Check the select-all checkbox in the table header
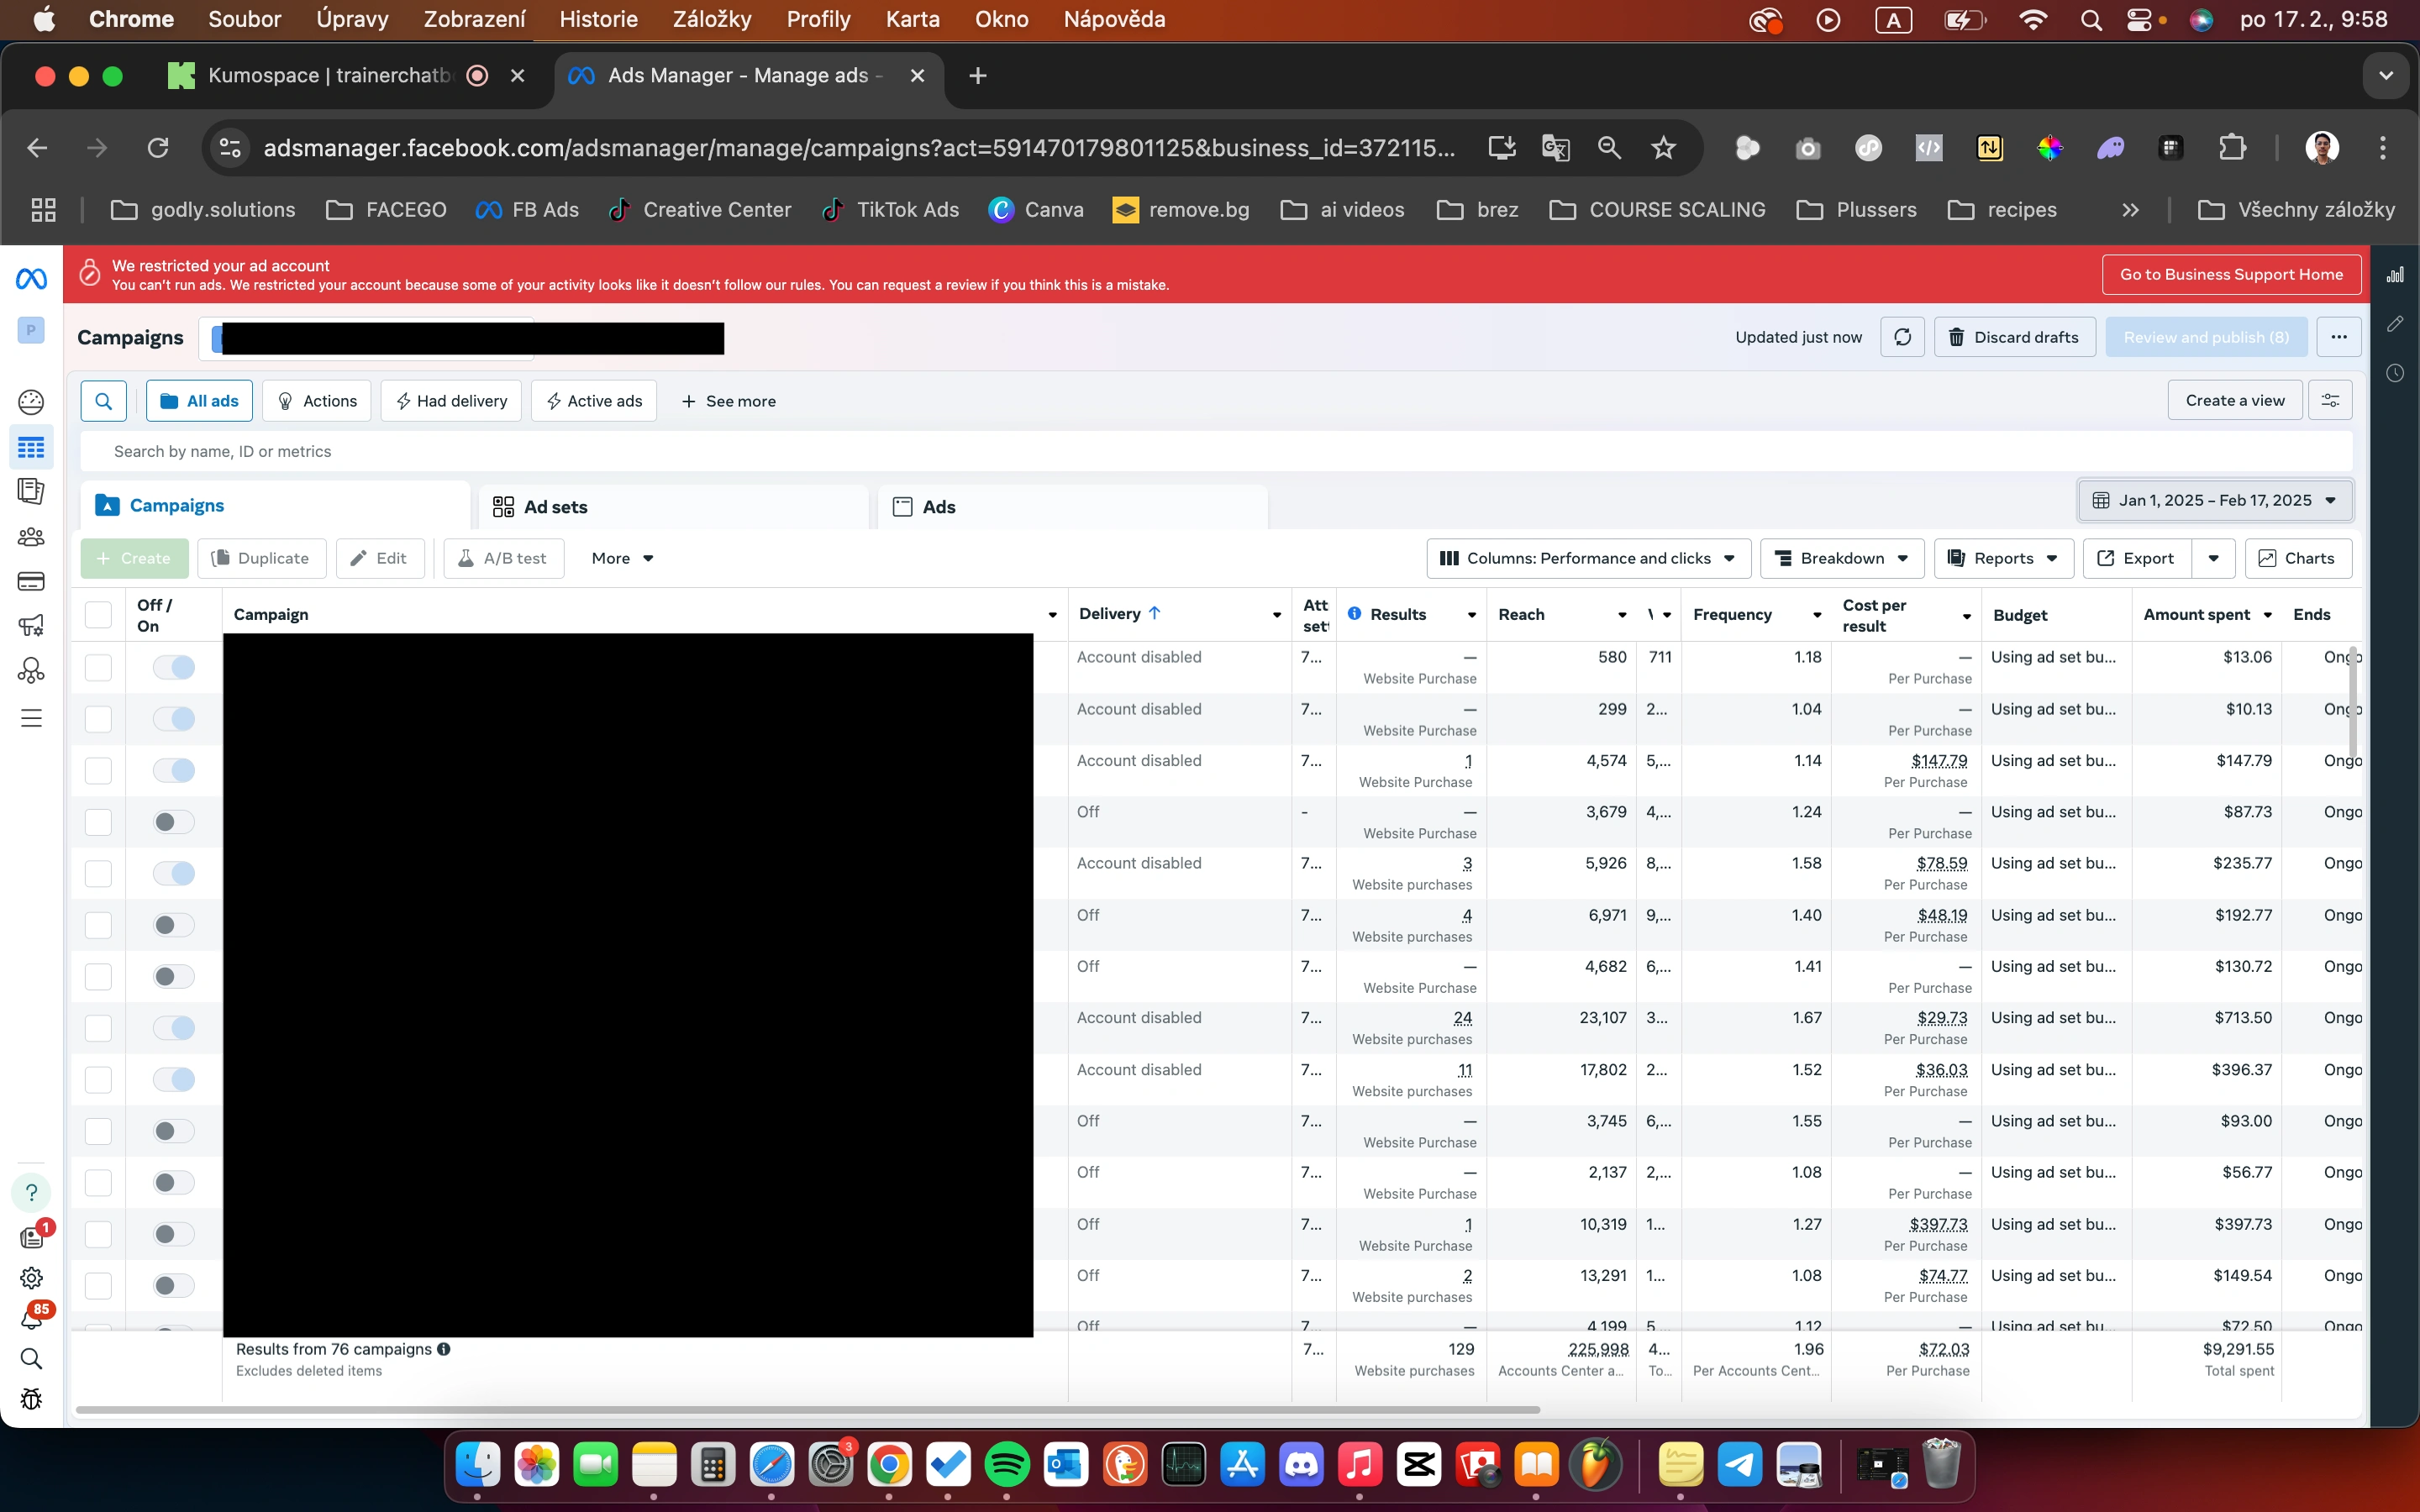This screenshot has height=1512, width=2420. pyautogui.click(x=98, y=614)
